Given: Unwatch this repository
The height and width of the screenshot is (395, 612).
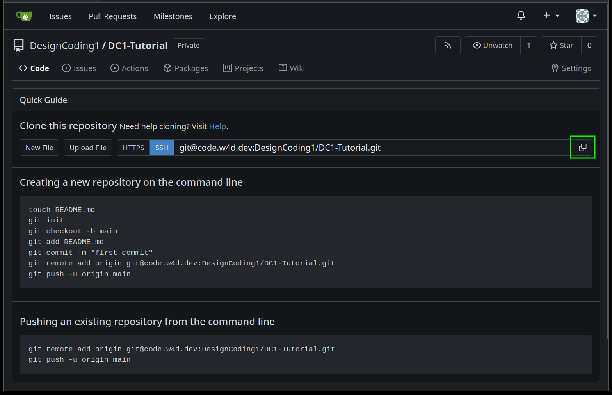Looking at the screenshot, I should (493, 46).
